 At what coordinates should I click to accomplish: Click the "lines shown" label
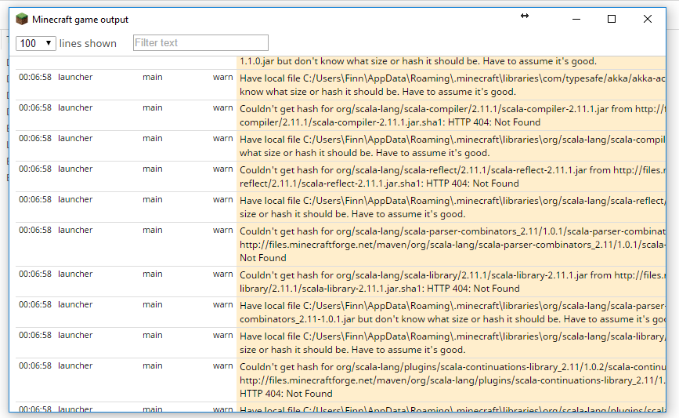[x=88, y=43]
